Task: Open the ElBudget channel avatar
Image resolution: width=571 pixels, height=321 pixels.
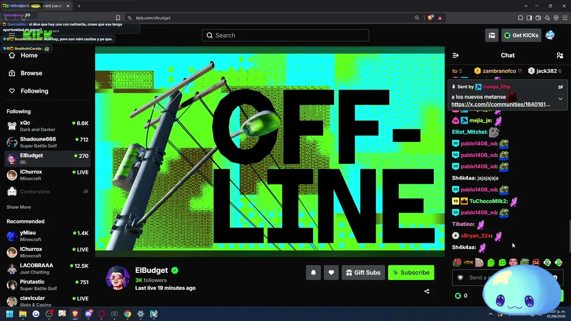Action: coord(117,278)
